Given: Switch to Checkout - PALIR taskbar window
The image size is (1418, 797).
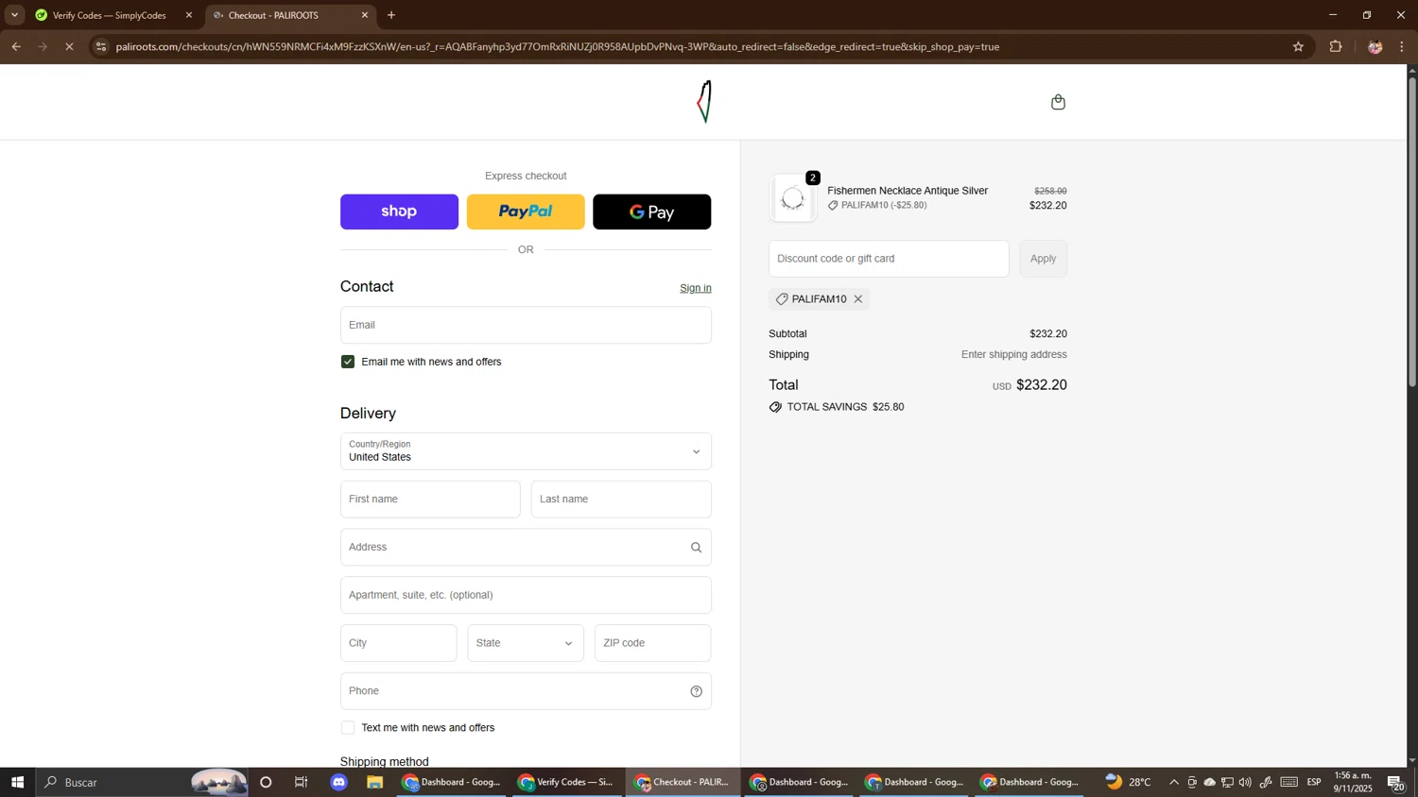Looking at the screenshot, I should pyautogui.click(x=683, y=783).
